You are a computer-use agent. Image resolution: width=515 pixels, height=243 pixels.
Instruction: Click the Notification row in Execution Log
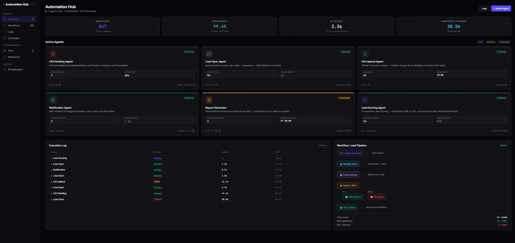tap(187, 170)
